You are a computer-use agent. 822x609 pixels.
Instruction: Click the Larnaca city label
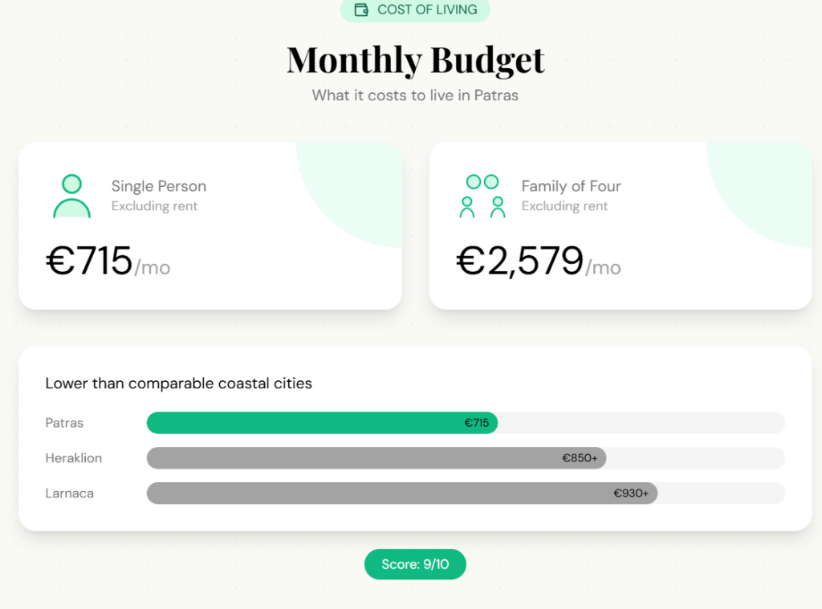pyautogui.click(x=70, y=493)
